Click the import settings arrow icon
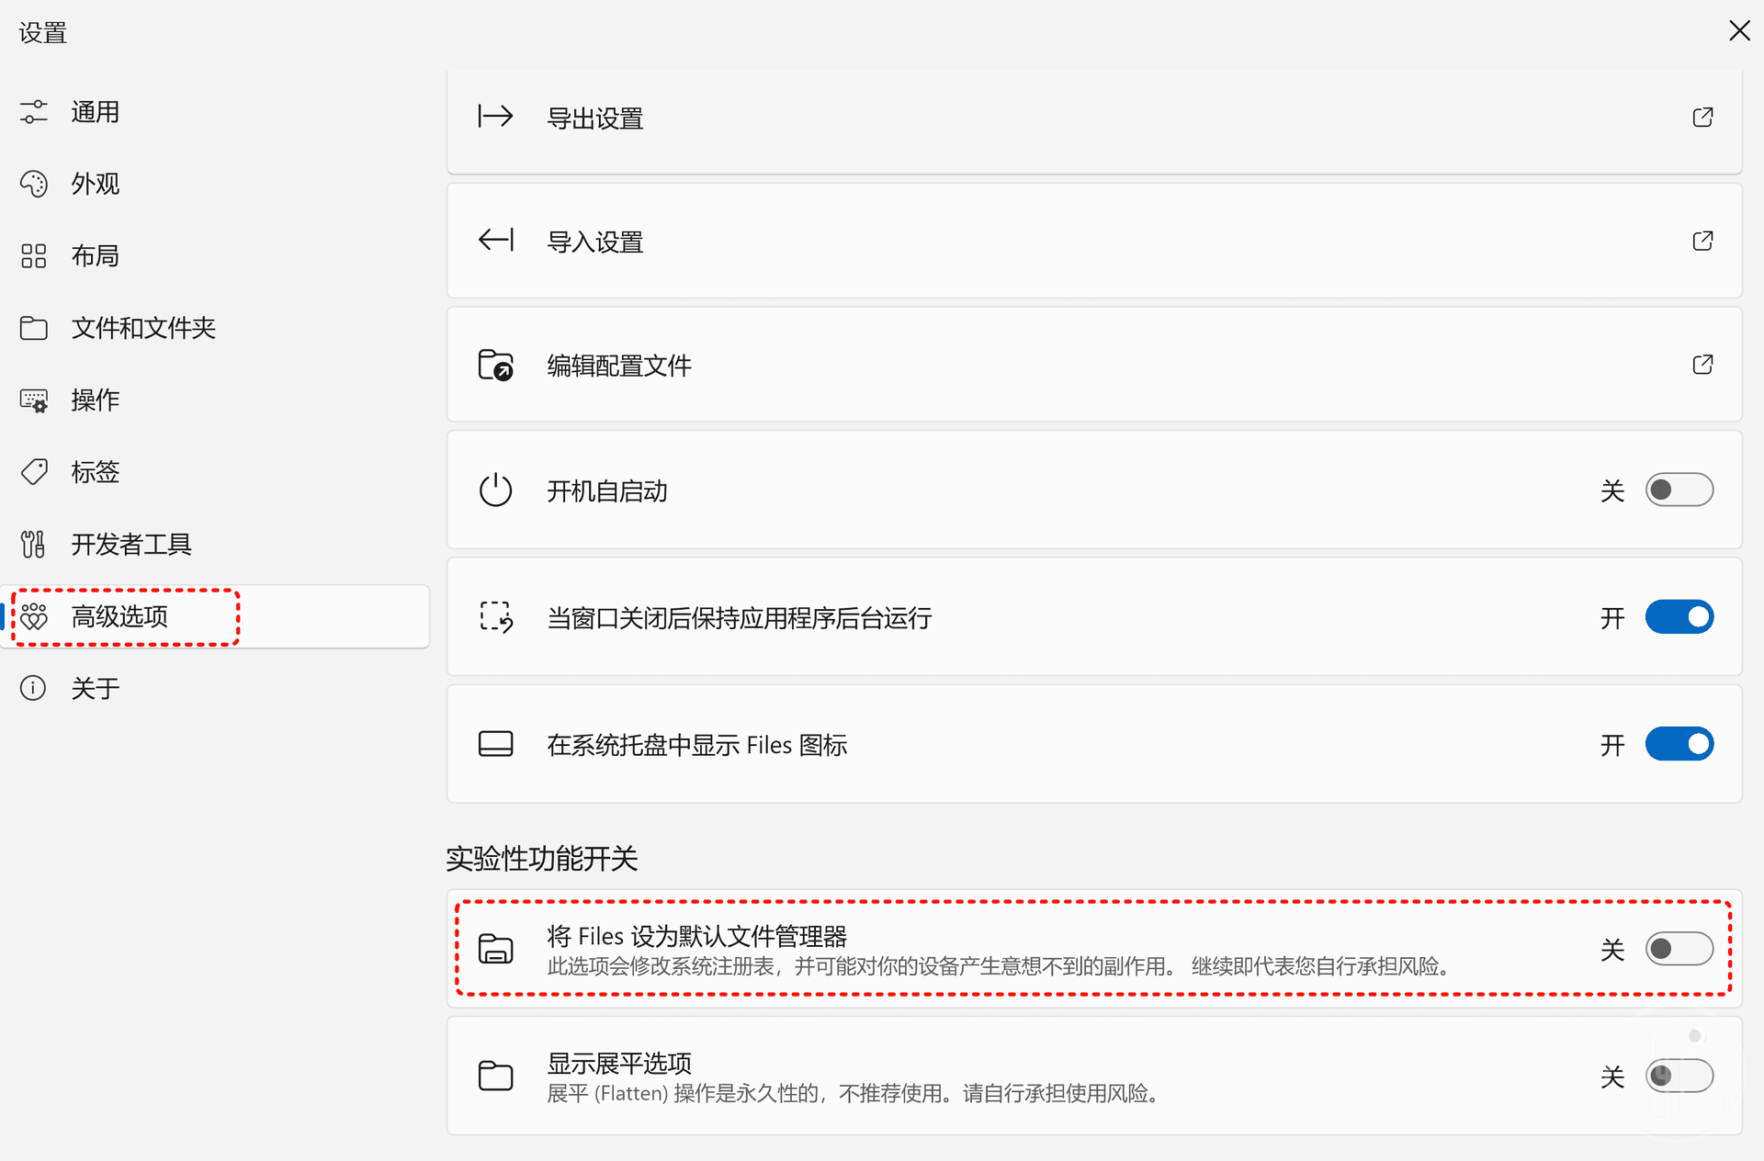 coord(495,241)
